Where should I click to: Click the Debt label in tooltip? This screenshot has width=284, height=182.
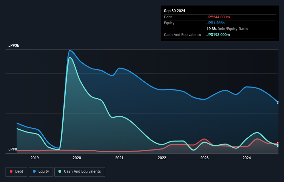point(168,17)
